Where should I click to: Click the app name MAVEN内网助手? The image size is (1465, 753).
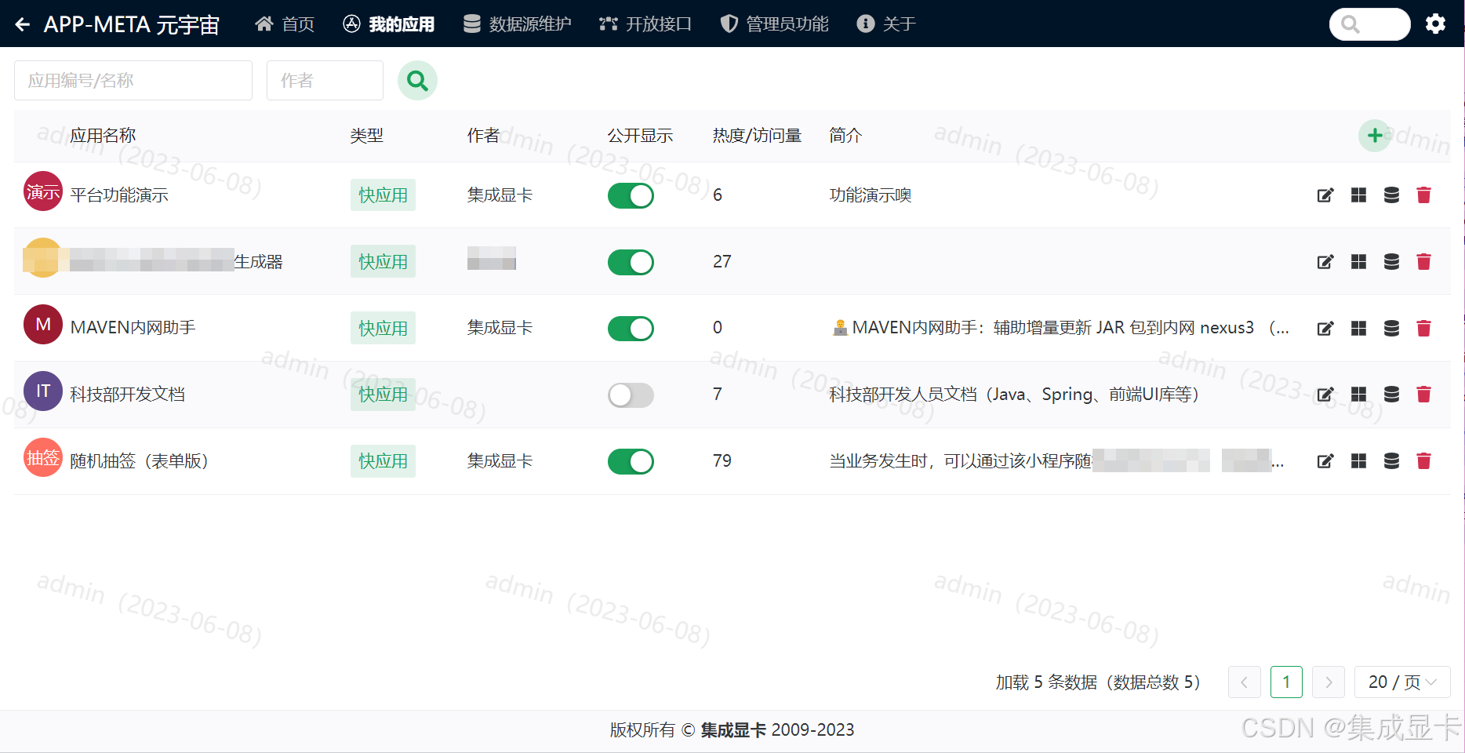[x=133, y=328]
